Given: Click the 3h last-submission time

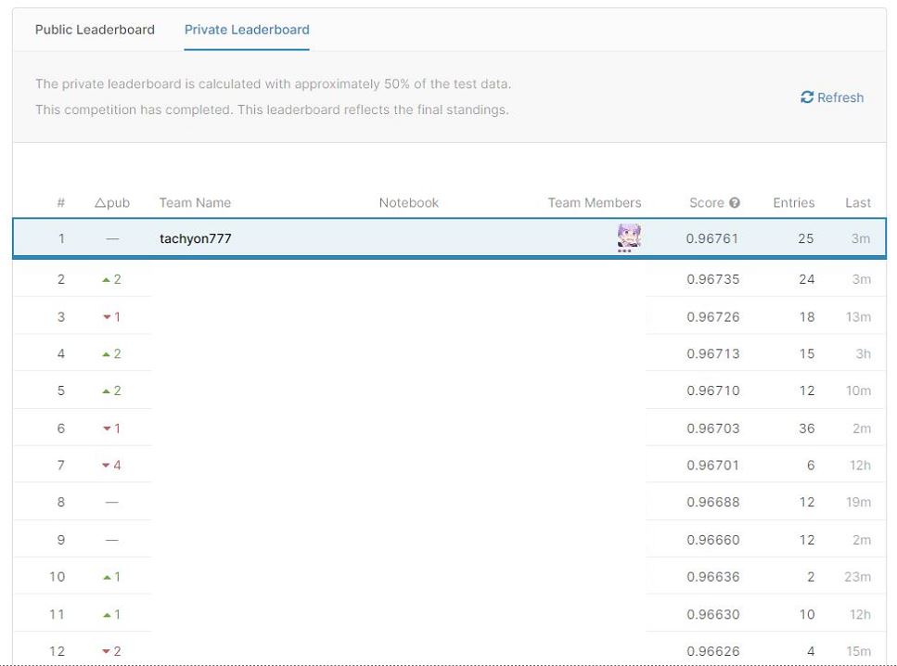Looking at the screenshot, I should 864,353.
